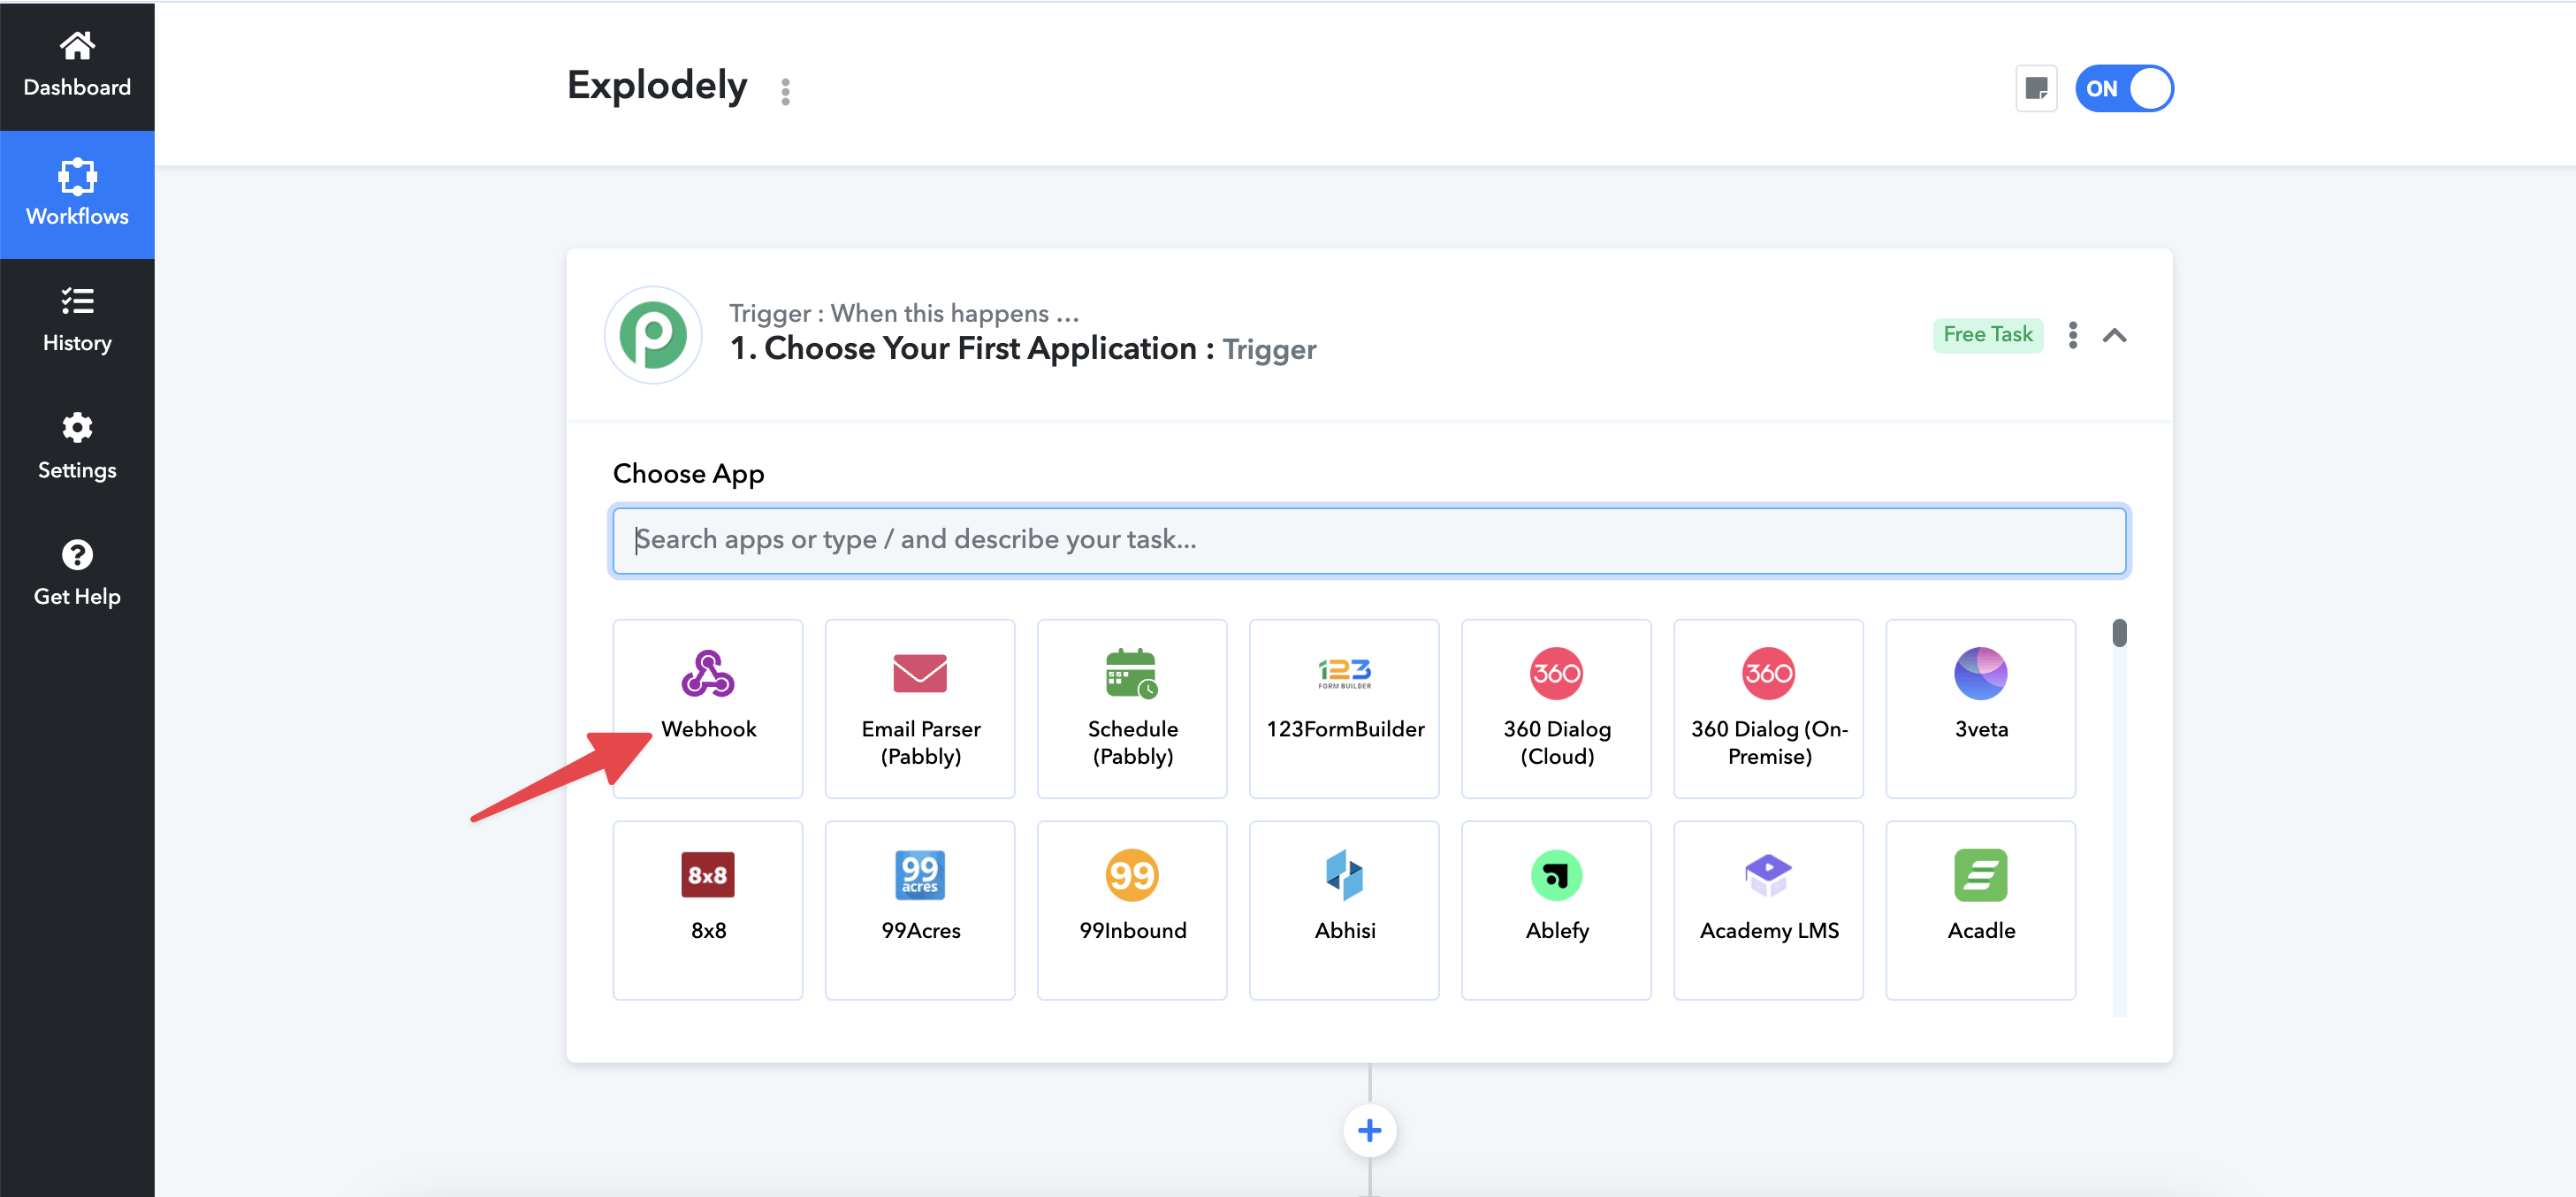The width and height of the screenshot is (2576, 1197).
Task: Turn off the workflow ON switch
Action: (x=2123, y=89)
